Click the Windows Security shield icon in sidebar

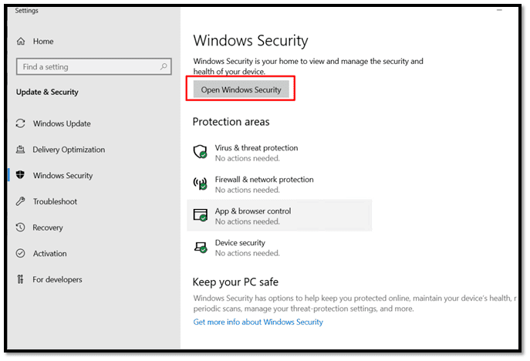tap(20, 176)
